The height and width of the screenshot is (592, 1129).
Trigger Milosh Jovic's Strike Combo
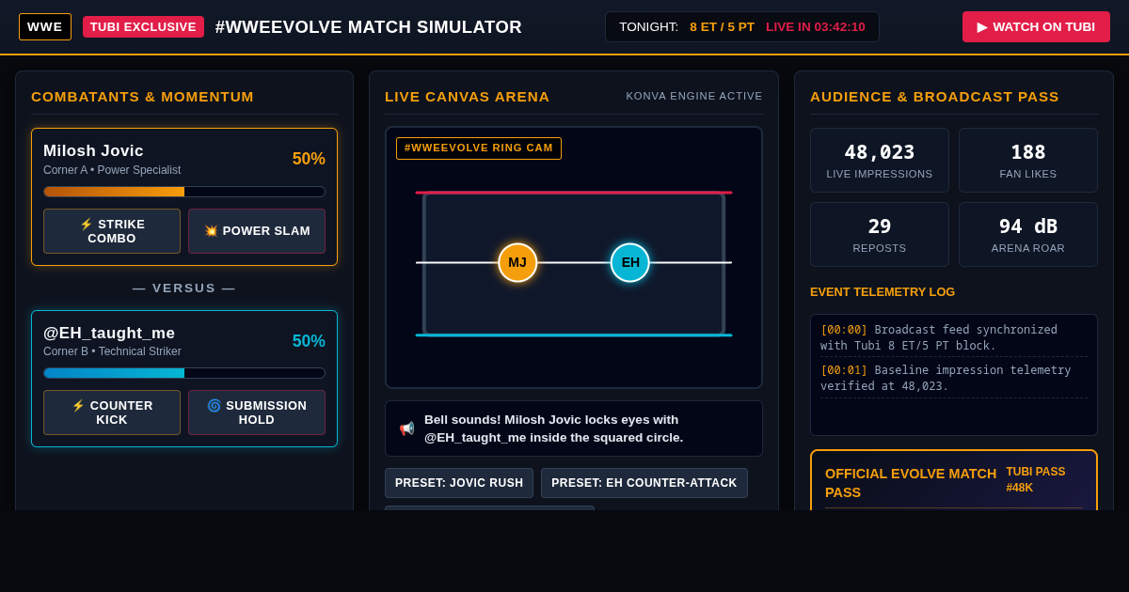point(112,231)
